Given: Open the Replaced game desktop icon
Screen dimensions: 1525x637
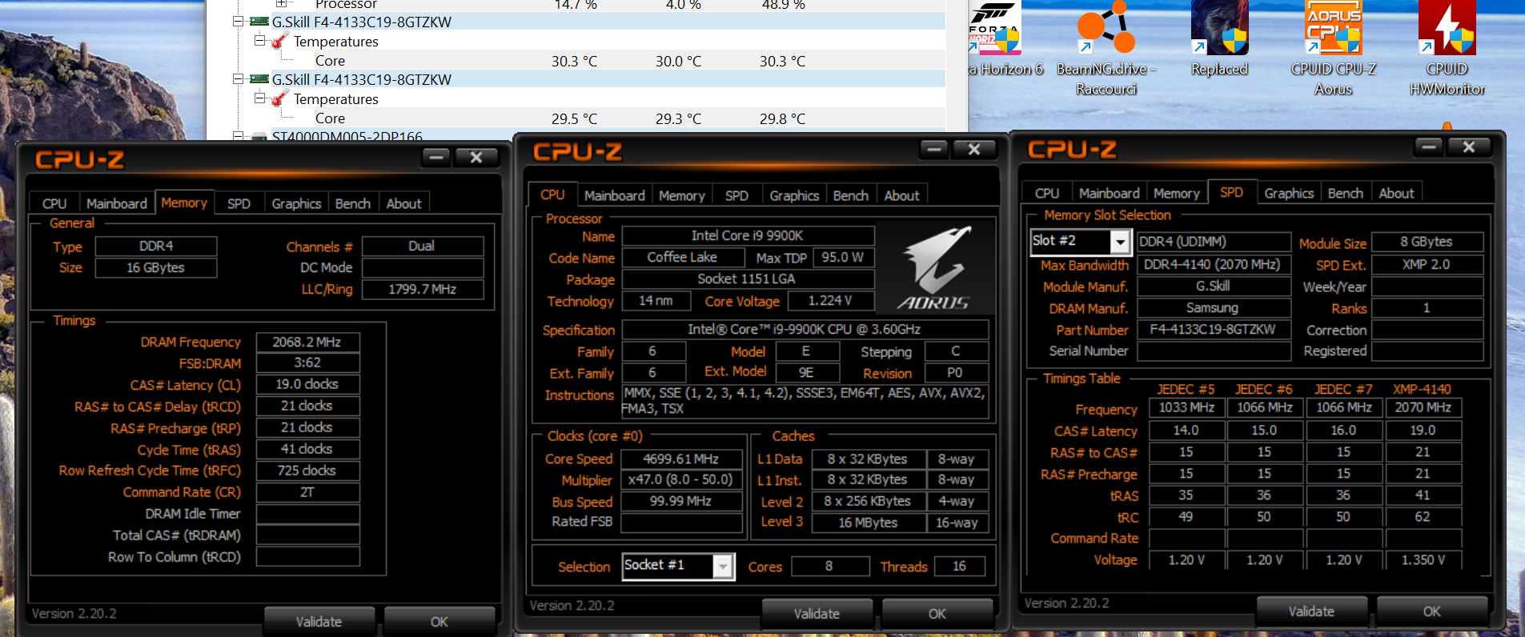Looking at the screenshot, I should tap(1219, 40).
